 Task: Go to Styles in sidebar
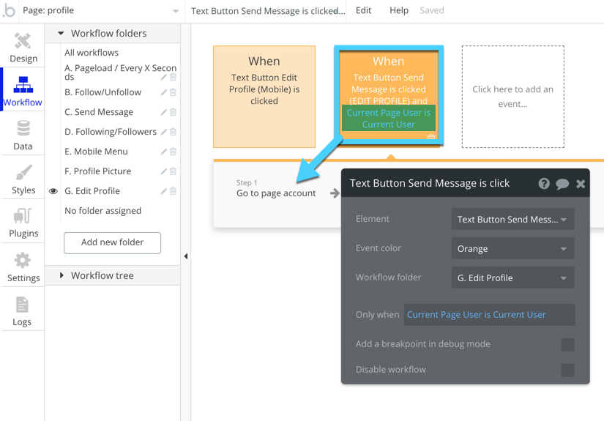click(x=23, y=179)
